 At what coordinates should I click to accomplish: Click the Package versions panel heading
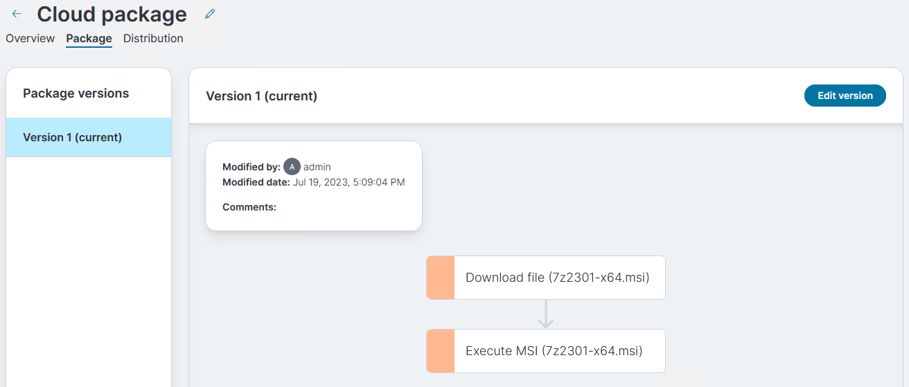click(76, 93)
